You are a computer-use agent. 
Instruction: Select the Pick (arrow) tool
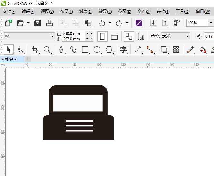coord(9,50)
